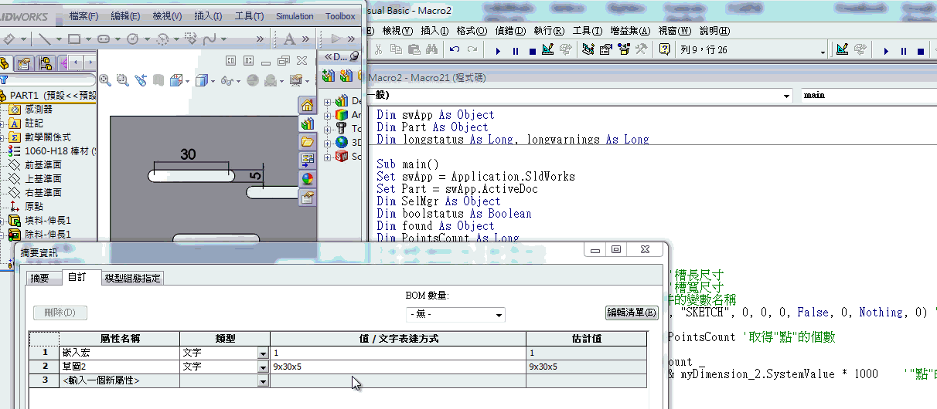
Task: Open the Custom Properties task pane tab
Action: 307,198
